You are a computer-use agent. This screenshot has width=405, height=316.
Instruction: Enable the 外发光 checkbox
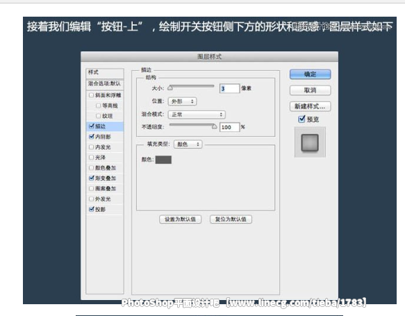point(91,199)
